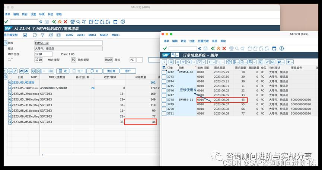Viewport: 322px width, 170px height.
Task: Open Help in stock/requirements window toolbar
Action: (122, 22)
